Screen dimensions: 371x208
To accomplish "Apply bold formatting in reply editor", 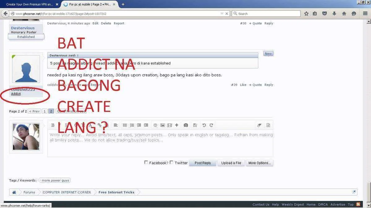I will (53, 125).
